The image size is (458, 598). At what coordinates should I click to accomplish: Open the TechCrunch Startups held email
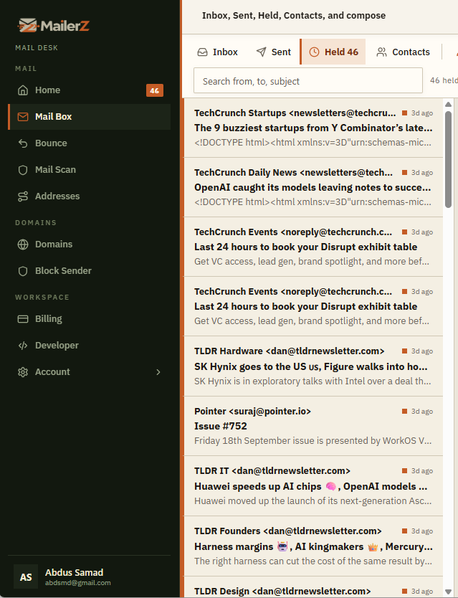tap(313, 128)
